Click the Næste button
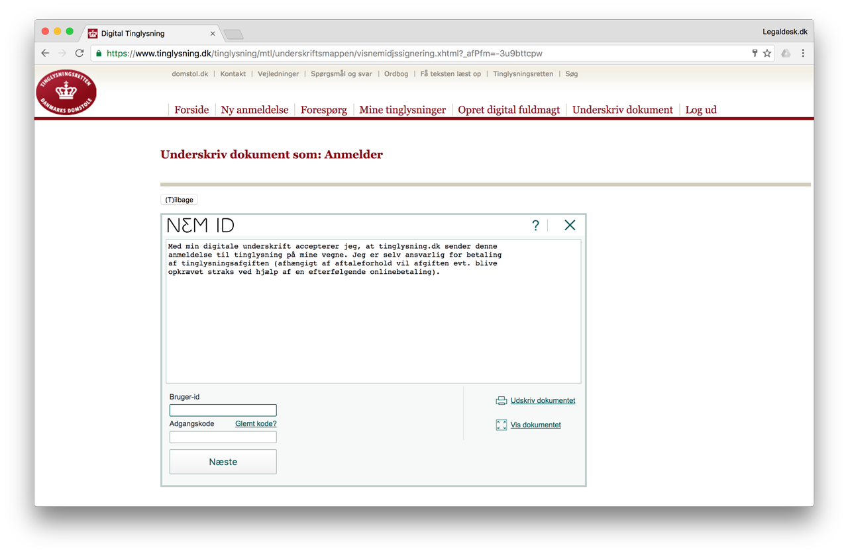This screenshot has height=555, width=848. (223, 462)
